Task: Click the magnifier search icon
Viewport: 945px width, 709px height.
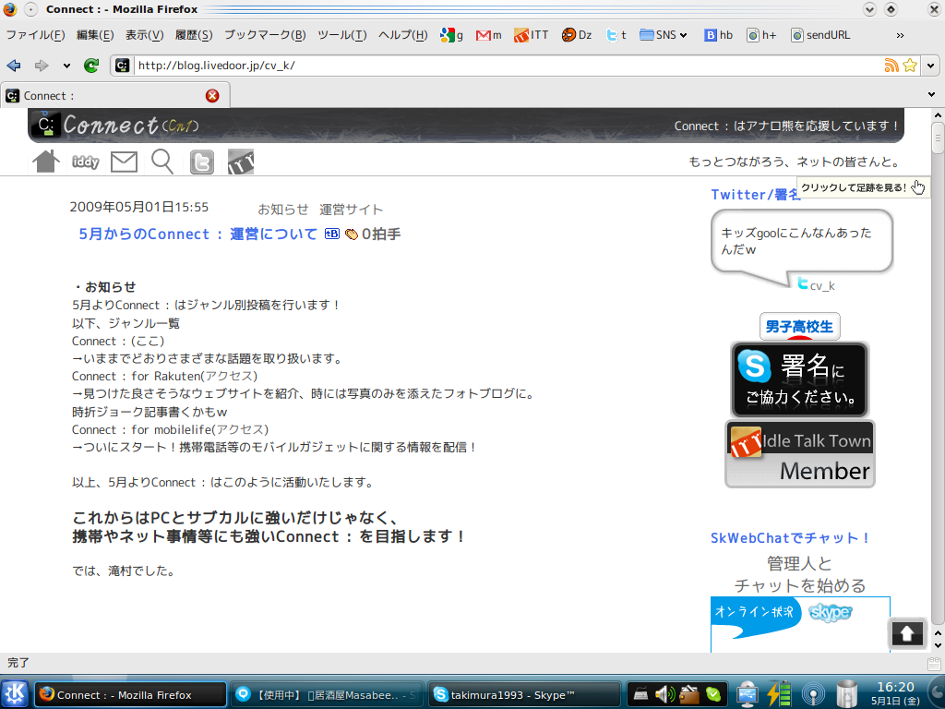Action: tap(162, 162)
